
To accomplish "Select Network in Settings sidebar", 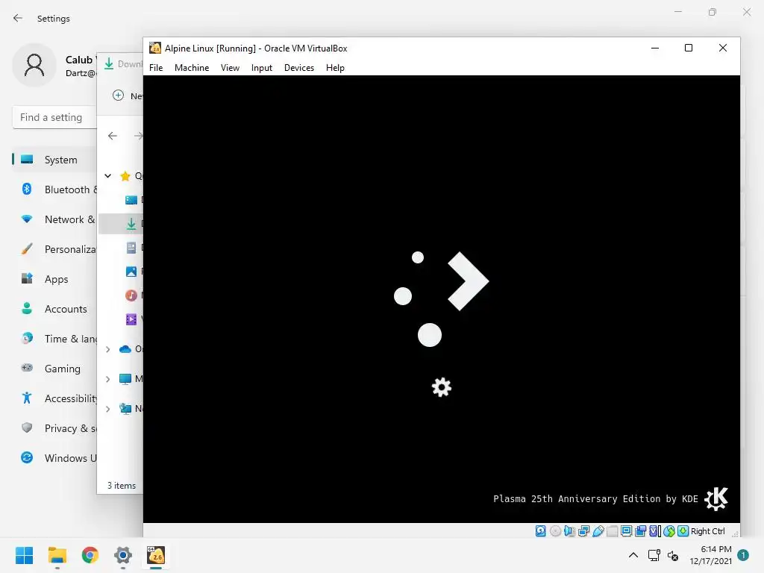I will tap(54, 219).
